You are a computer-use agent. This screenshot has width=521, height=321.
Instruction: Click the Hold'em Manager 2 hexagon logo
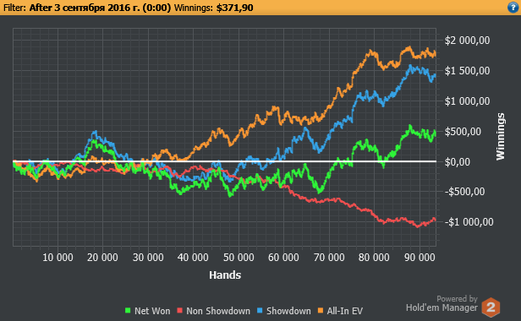click(x=491, y=307)
